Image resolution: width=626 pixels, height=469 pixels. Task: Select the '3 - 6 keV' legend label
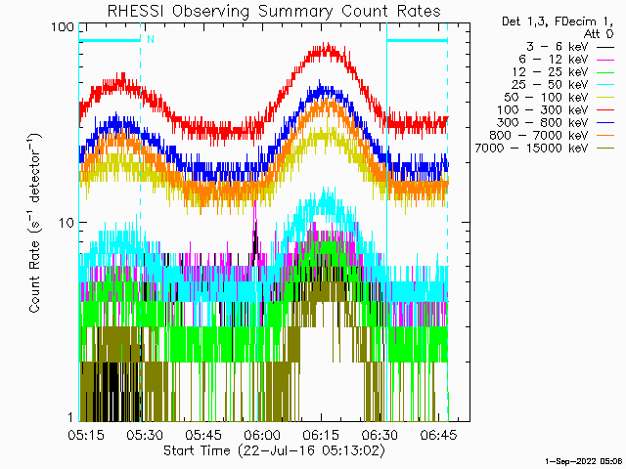click(558, 47)
